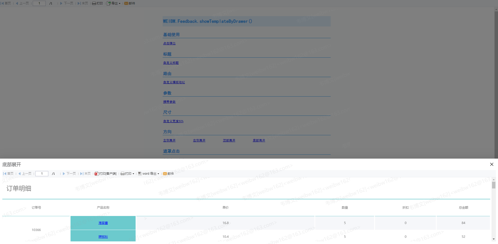Click the top toolbar 下一页 next icon
This screenshot has height=244, width=498.
(x=67, y=3)
